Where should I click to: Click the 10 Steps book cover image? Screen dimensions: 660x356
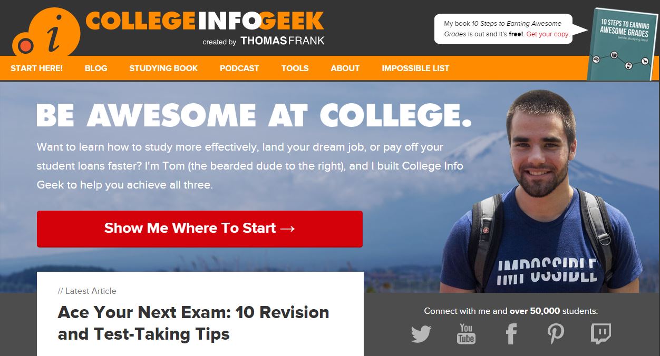[x=622, y=45]
